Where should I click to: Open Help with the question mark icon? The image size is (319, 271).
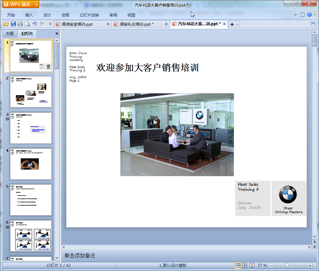309,15
